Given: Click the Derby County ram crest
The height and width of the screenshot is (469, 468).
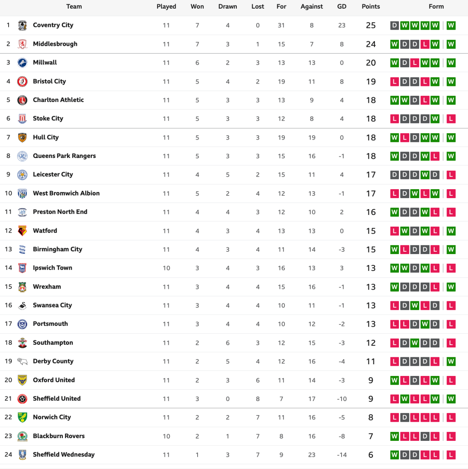Looking at the screenshot, I should 22,362.
